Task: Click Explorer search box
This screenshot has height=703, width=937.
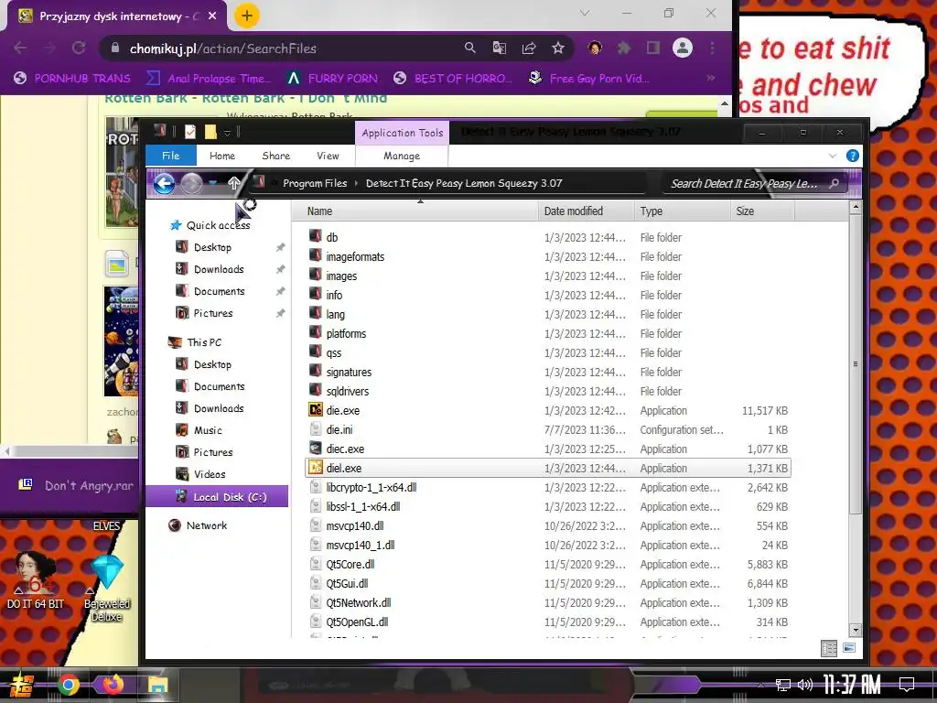Action: (x=755, y=183)
